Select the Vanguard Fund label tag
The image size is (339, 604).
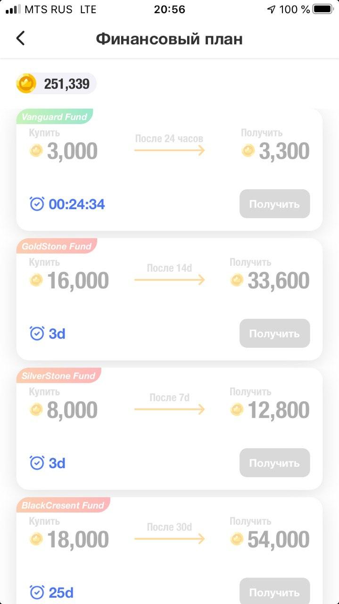click(x=55, y=117)
